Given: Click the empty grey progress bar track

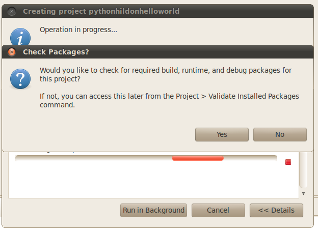Looking at the screenshot, I should [93, 158].
